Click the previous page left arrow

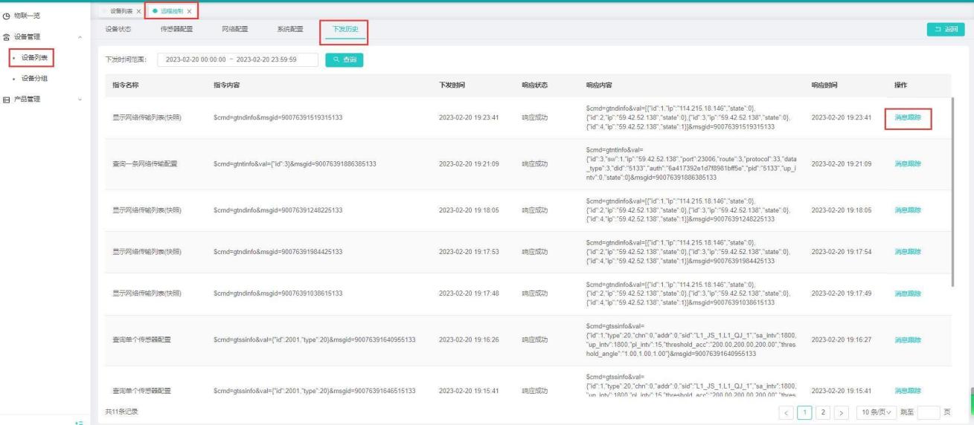click(x=788, y=412)
